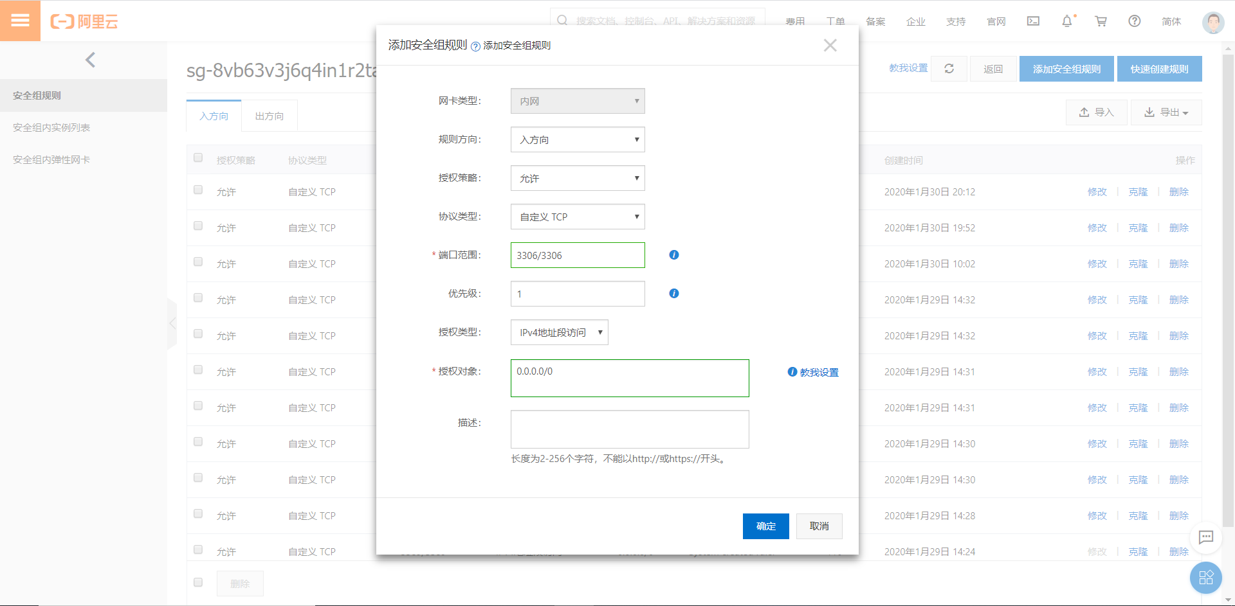Click inside the 描述 text area

(x=629, y=429)
